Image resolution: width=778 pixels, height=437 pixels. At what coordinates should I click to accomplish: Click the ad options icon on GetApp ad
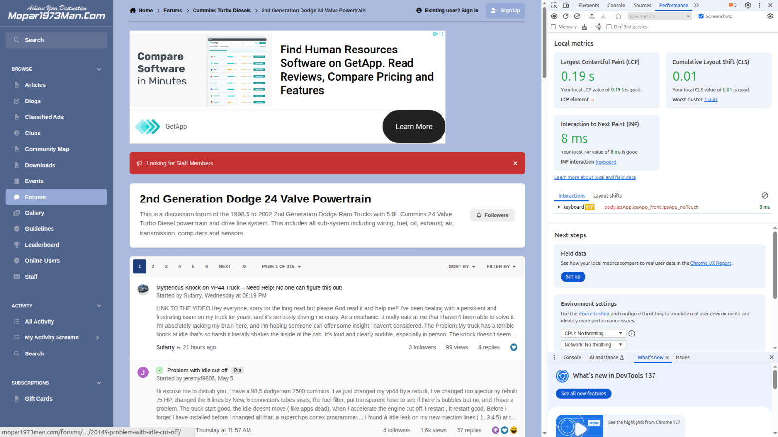[x=442, y=34]
